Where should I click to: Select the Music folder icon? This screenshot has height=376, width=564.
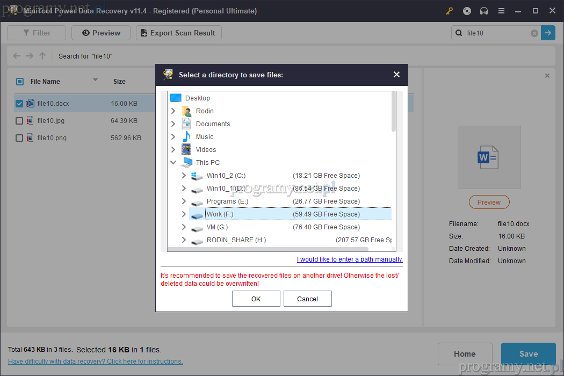click(186, 137)
